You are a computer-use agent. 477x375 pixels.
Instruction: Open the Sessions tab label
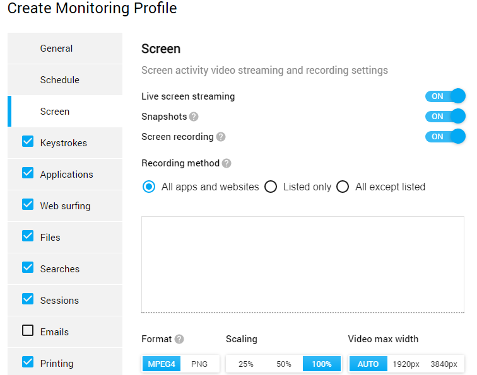pos(59,301)
